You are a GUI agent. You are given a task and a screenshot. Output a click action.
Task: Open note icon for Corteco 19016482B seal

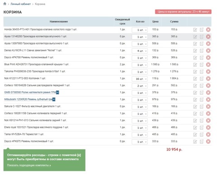pyautogui.click(x=202, y=86)
